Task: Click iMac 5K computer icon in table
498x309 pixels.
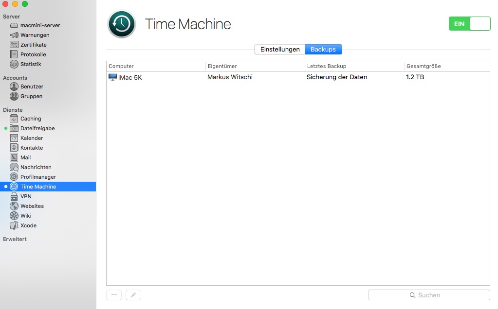Action: click(x=112, y=77)
